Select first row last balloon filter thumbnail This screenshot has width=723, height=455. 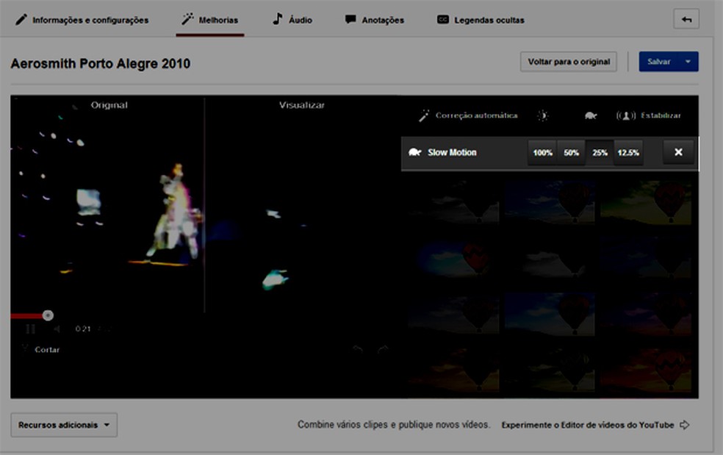coord(646,202)
